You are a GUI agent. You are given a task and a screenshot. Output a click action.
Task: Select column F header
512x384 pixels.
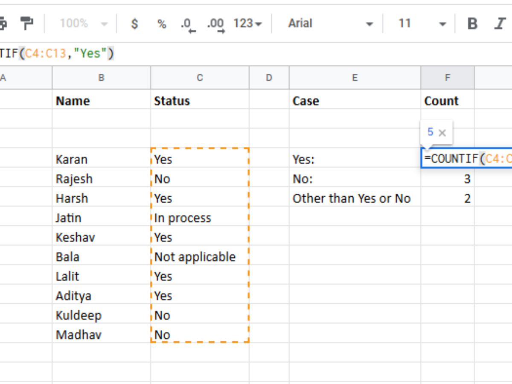pos(447,78)
